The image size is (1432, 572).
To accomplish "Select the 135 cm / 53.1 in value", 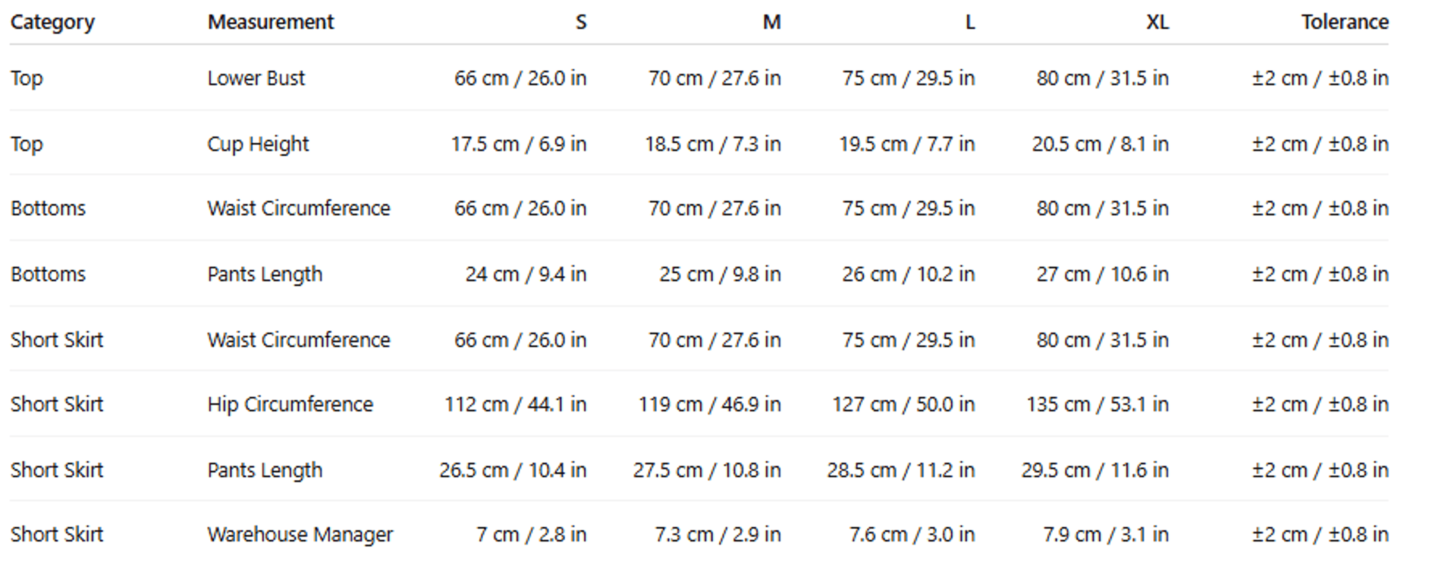I will click(1097, 404).
